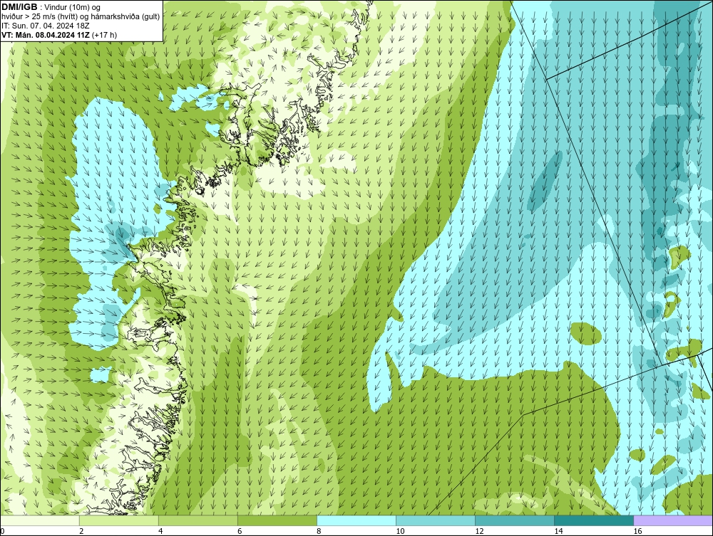Screen dimensions: 713x536
Task: Click the legend label '16'
Action: click(637, 531)
